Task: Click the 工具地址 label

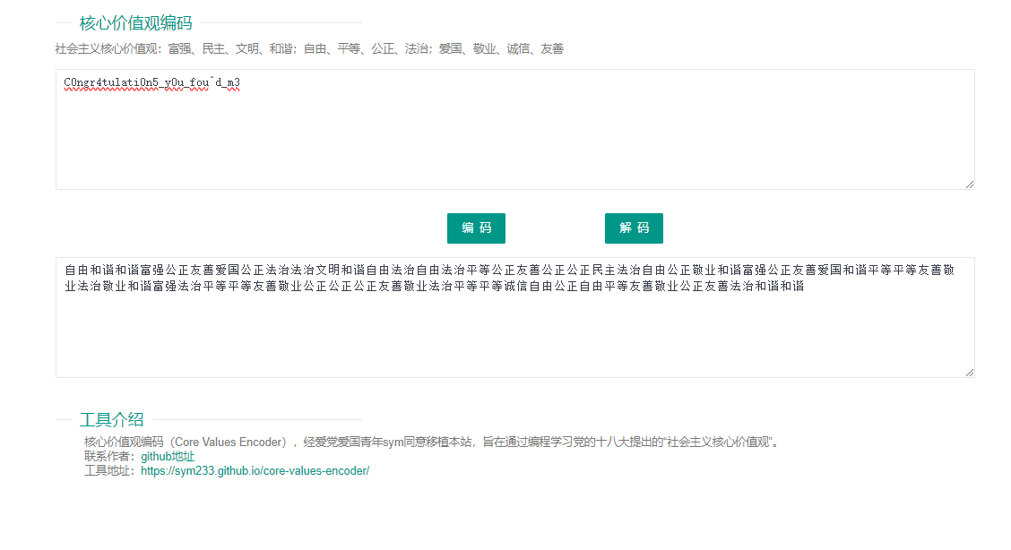Action: point(108,470)
